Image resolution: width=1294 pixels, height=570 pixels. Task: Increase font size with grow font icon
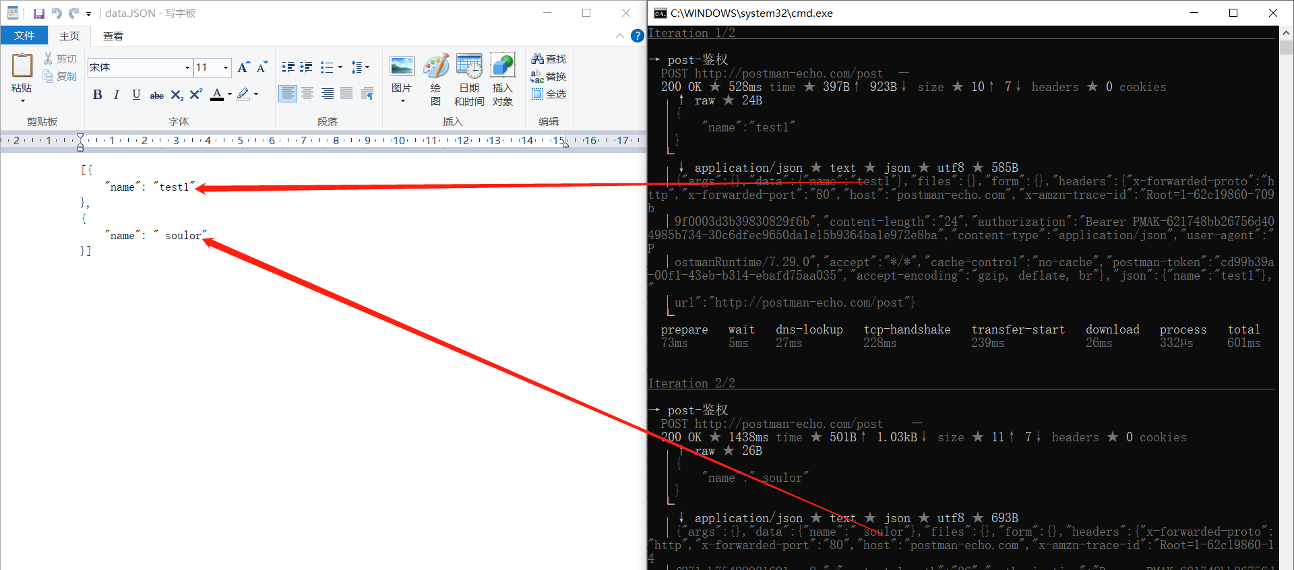[x=243, y=67]
